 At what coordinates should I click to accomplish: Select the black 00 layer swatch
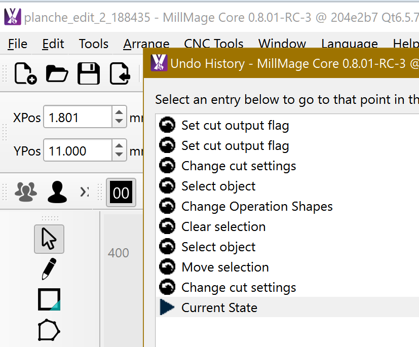click(x=121, y=192)
